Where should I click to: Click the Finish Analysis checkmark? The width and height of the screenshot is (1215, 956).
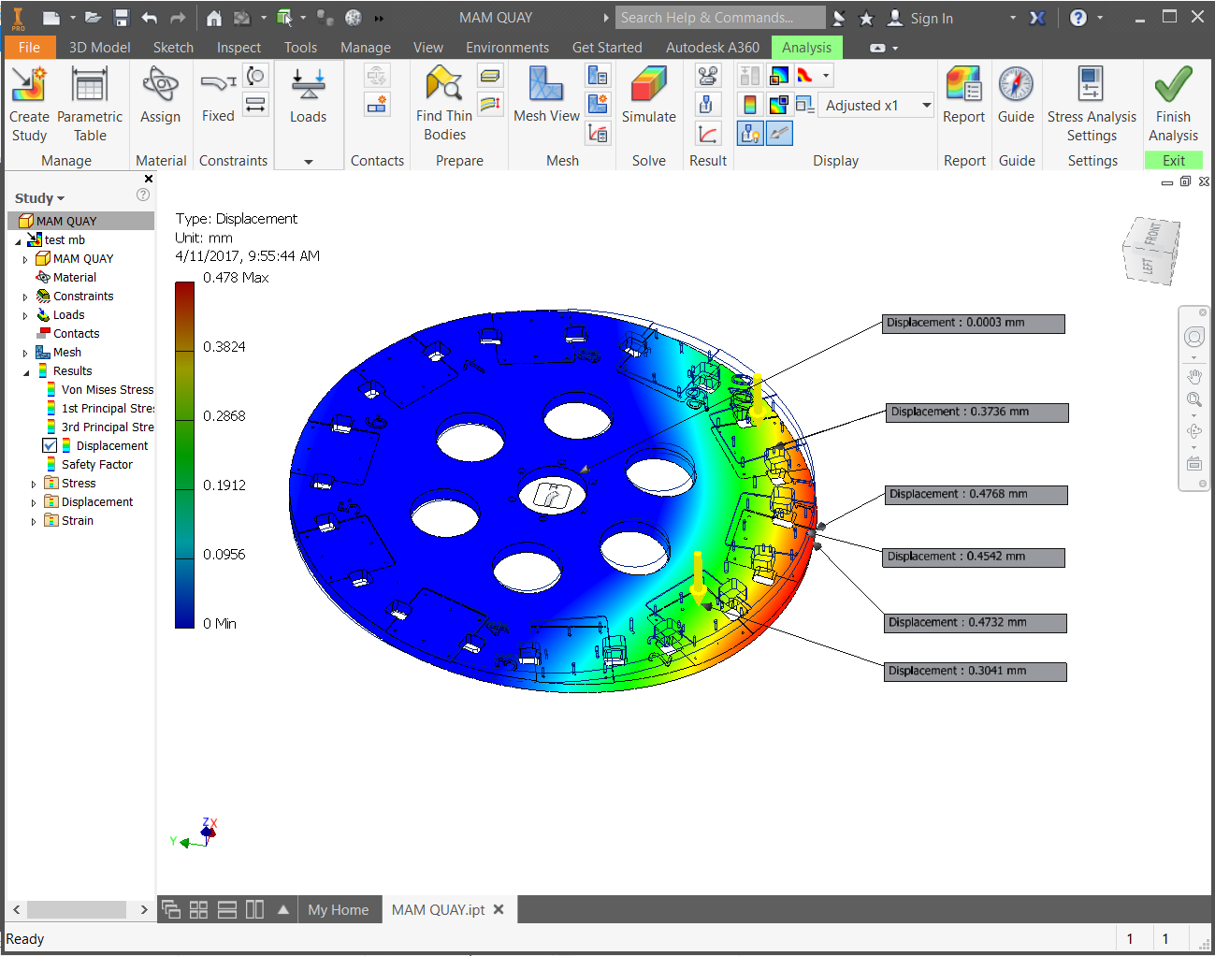coord(1173,85)
